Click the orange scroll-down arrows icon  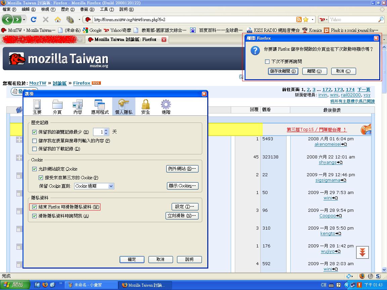(362, 252)
